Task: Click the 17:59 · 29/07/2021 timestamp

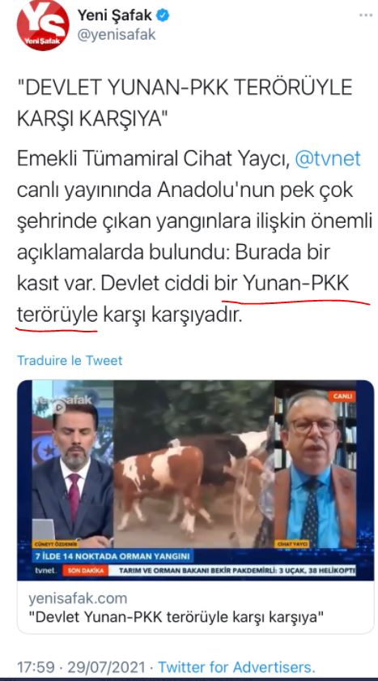Action: click(82, 666)
